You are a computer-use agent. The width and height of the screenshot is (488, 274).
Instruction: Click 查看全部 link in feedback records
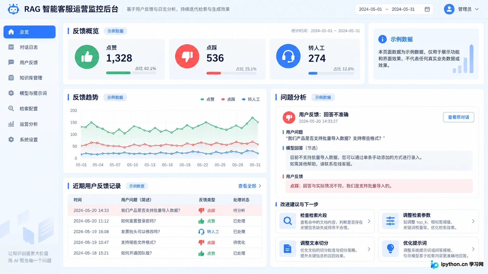click(247, 186)
